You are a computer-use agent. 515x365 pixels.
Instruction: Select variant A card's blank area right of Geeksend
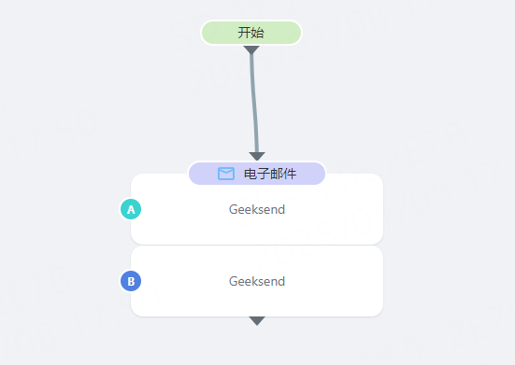pyautogui.click(x=334, y=209)
